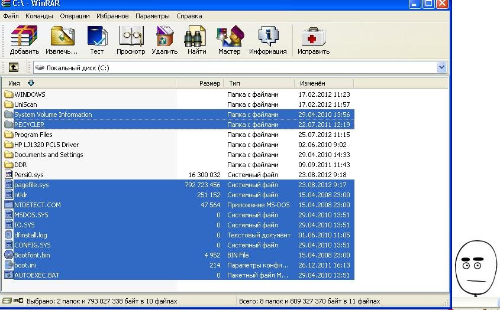The image size is (500, 310).
Task: Click the Выбрано selection status text
Action: 101,301
